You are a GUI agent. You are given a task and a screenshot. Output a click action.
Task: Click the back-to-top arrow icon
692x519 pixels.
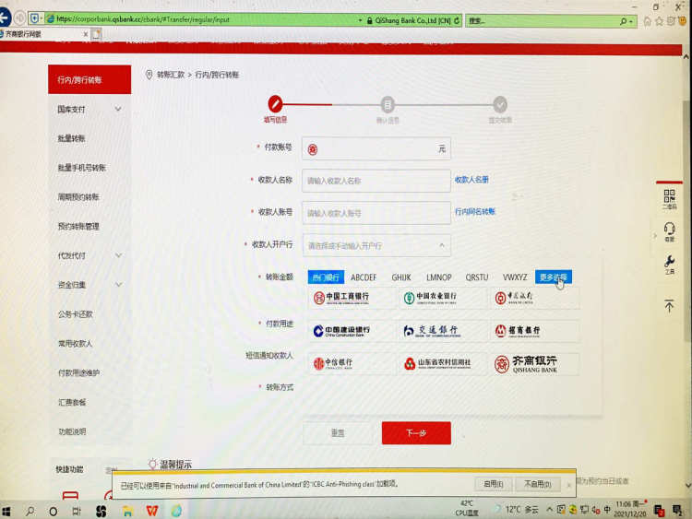point(669,305)
